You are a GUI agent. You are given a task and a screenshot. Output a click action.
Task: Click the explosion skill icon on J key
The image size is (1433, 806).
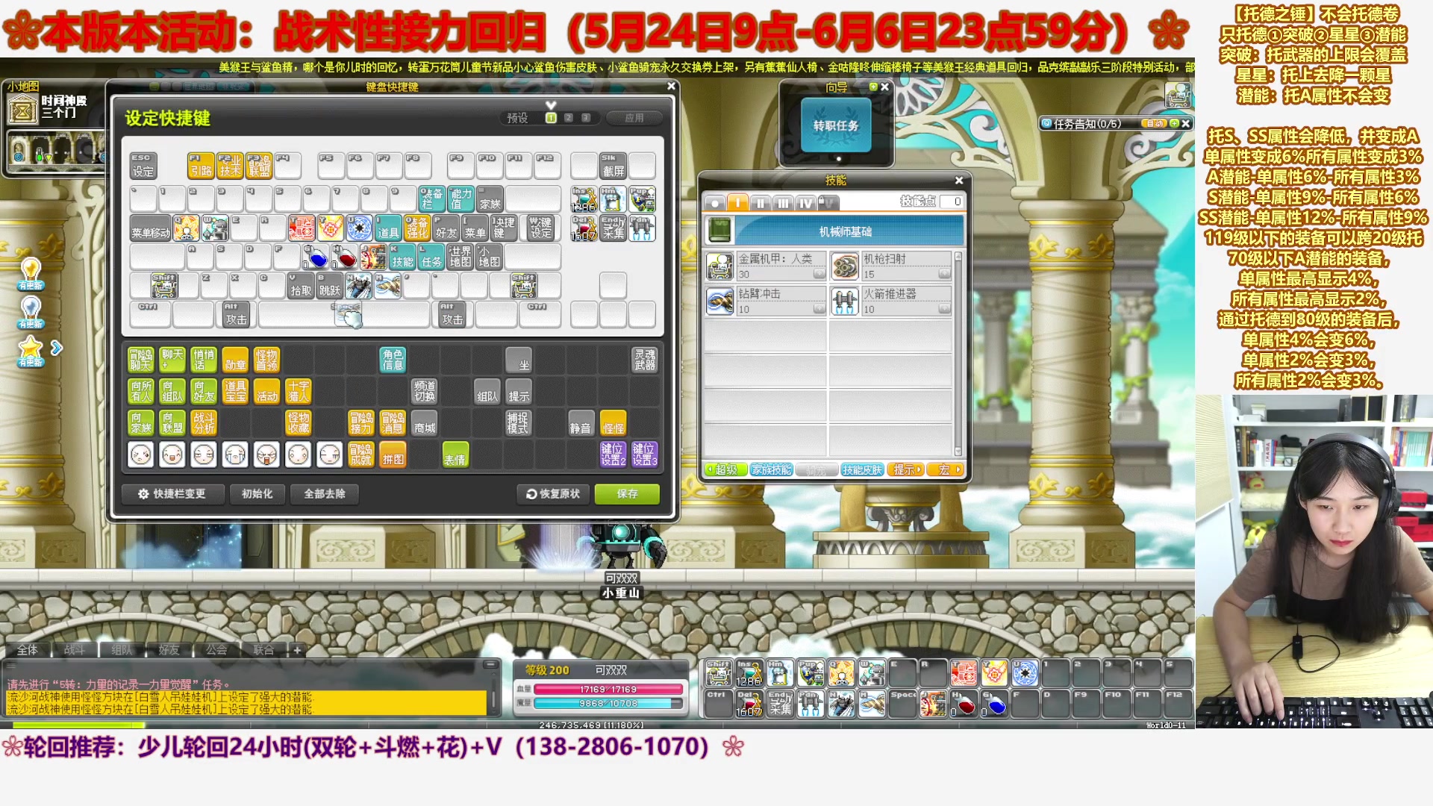pyautogui.click(x=373, y=257)
